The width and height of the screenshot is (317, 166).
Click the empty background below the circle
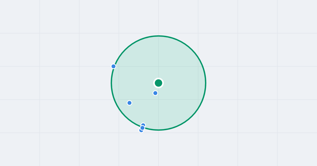pos(158,149)
